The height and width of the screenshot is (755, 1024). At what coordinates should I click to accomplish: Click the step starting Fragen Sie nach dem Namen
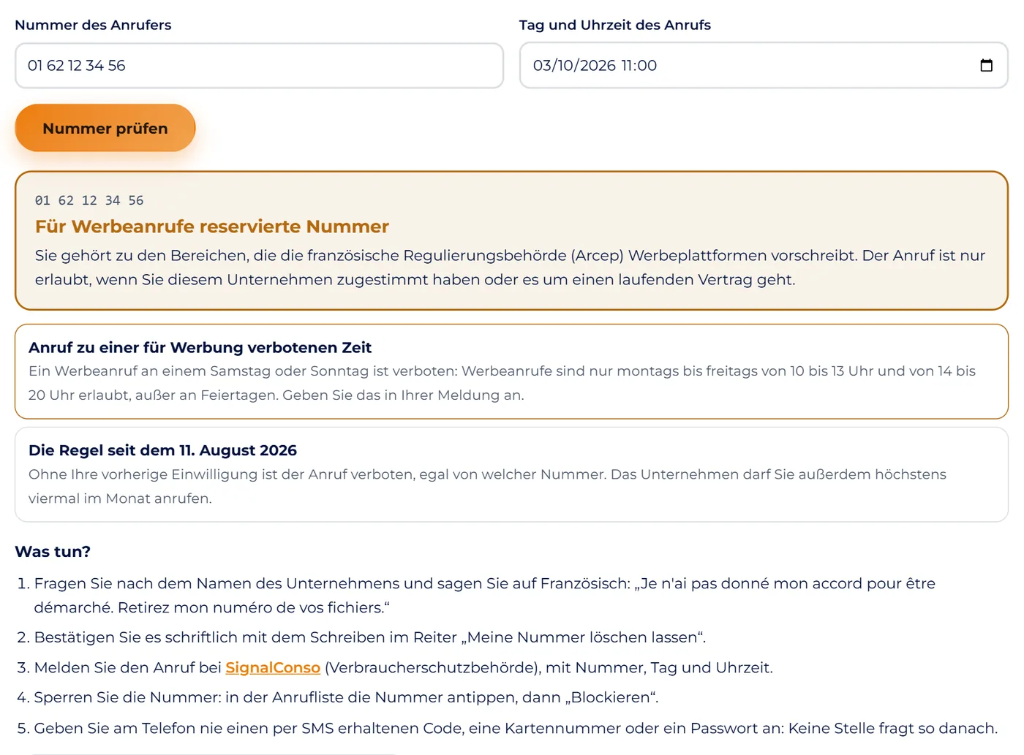pyautogui.click(x=485, y=596)
